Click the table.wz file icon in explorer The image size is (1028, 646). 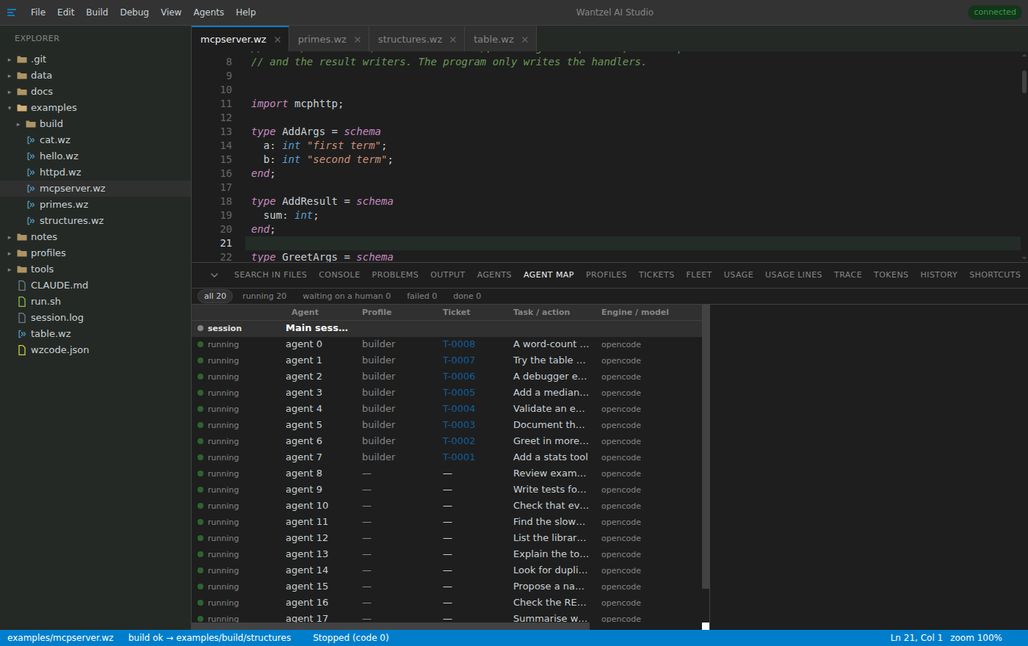tap(22, 334)
